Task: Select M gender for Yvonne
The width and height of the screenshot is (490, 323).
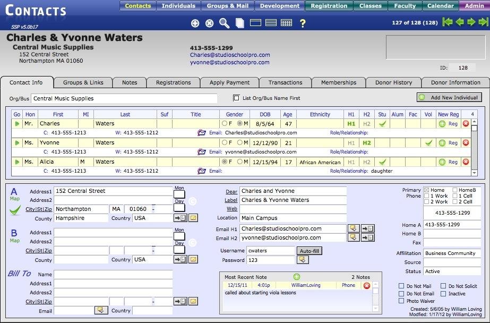Action: point(239,142)
